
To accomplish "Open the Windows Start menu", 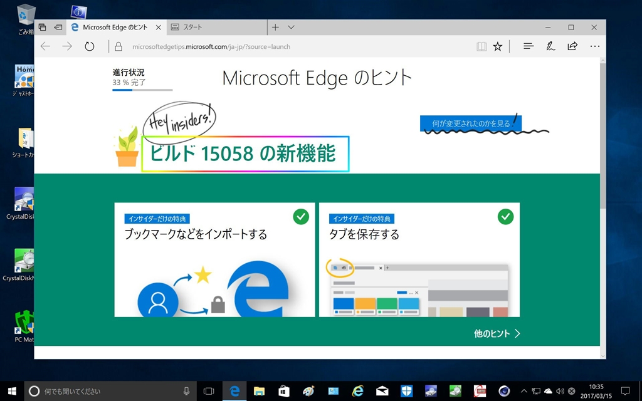I will pos(12,391).
